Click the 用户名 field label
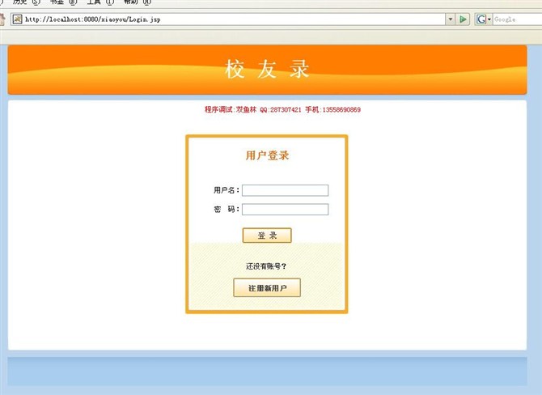This screenshot has height=395, width=542. click(x=226, y=190)
